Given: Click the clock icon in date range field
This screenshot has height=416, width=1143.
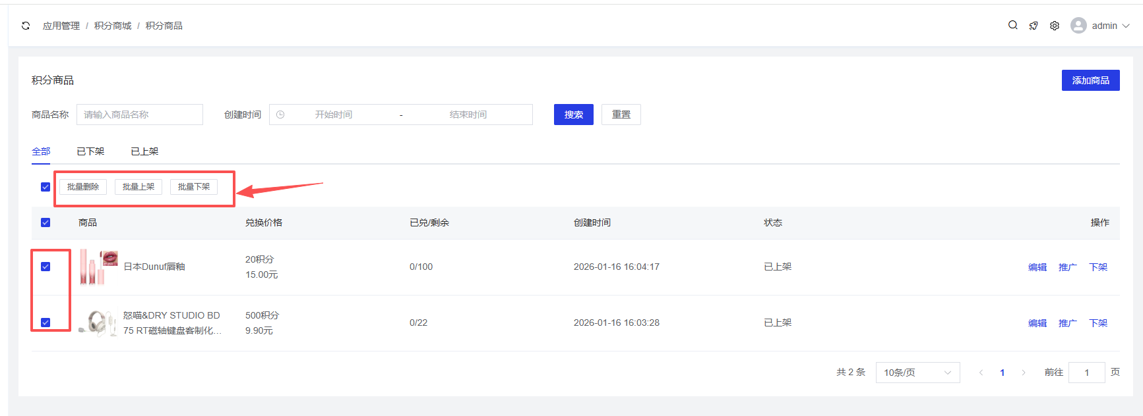Looking at the screenshot, I should click(x=280, y=115).
